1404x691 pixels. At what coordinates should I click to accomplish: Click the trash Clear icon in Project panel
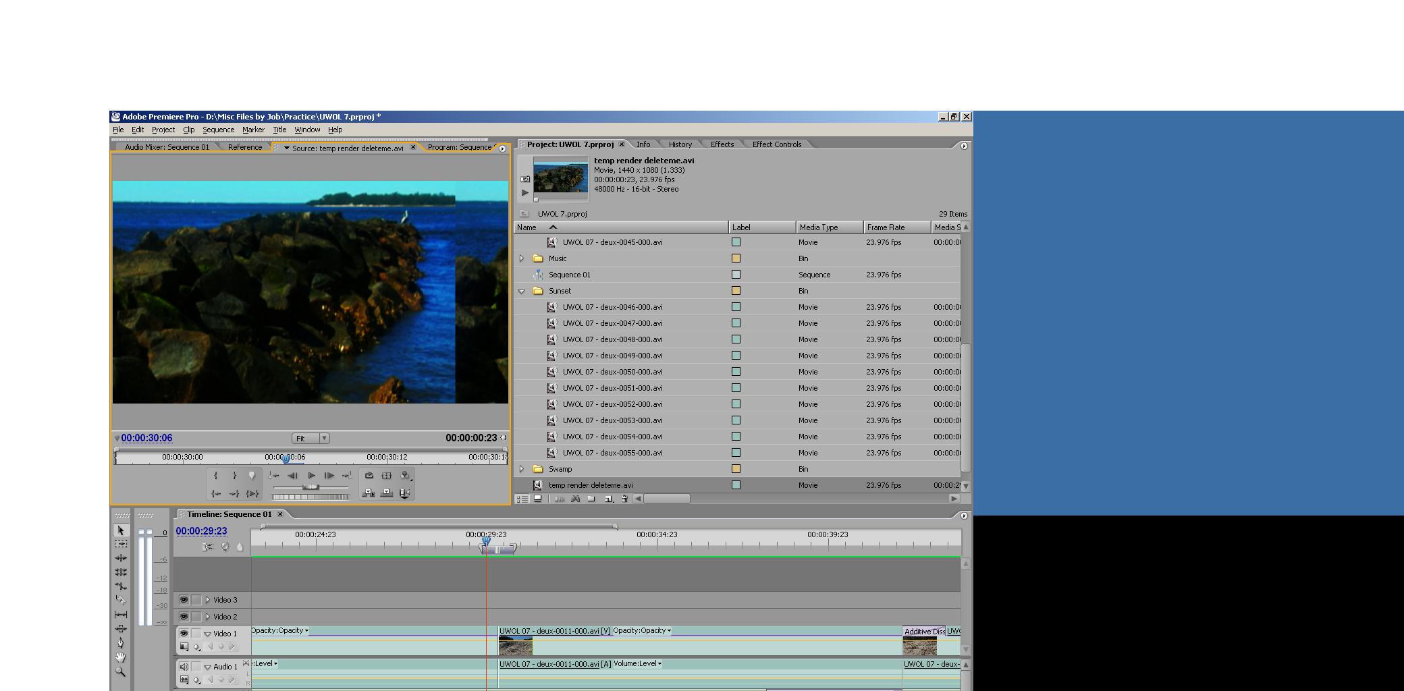(624, 499)
